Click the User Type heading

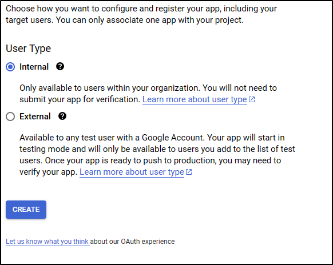click(28, 49)
